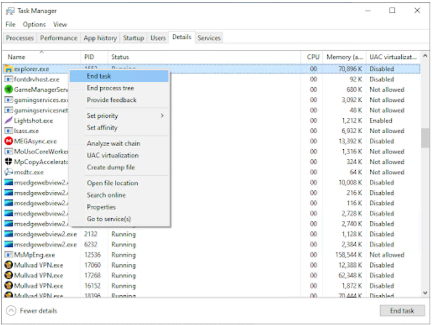The width and height of the screenshot is (432, 325).
Task: Click the explorer.exe folder icon
Action: click(9, 69)
